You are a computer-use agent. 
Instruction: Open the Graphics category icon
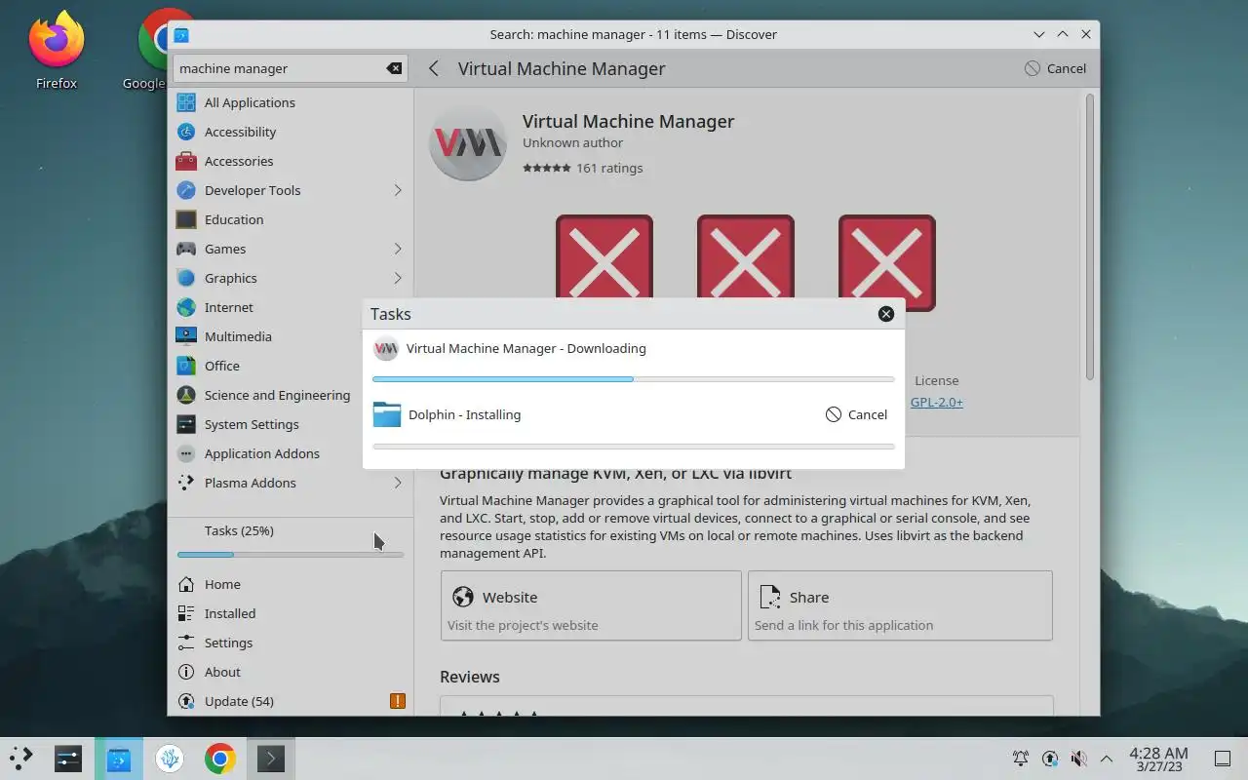(186, 278)
